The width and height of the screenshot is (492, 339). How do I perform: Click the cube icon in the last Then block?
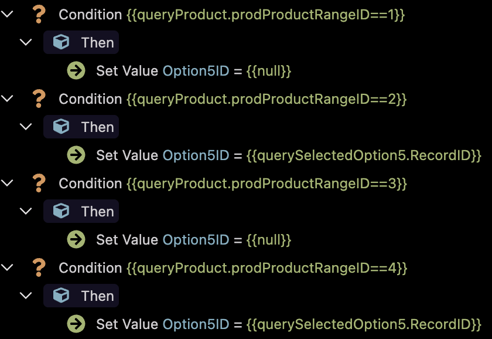pos(61,296)
